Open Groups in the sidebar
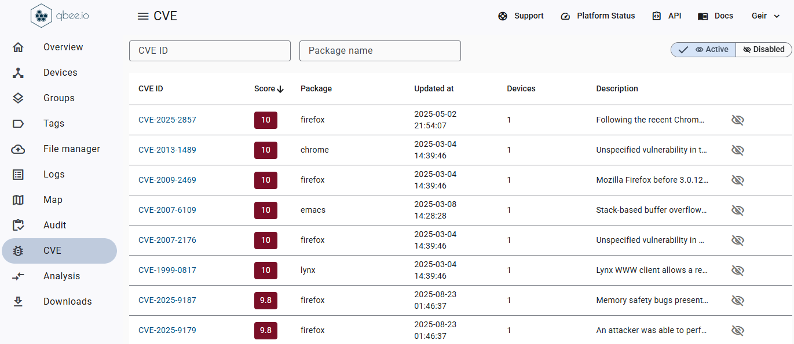Image resolution: width=794 pixels, height=344 pixels. click(59, 98)
